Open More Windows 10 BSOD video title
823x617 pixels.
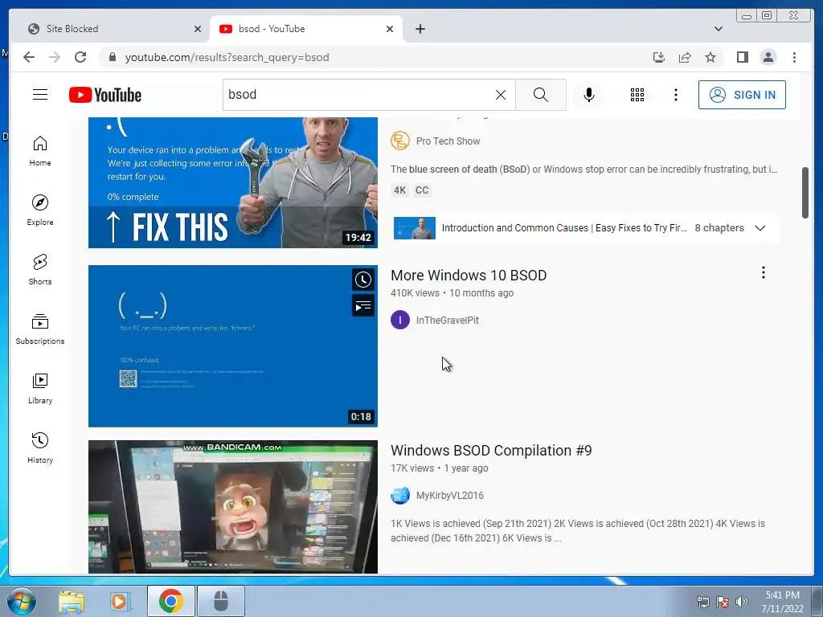click(469, 275)
